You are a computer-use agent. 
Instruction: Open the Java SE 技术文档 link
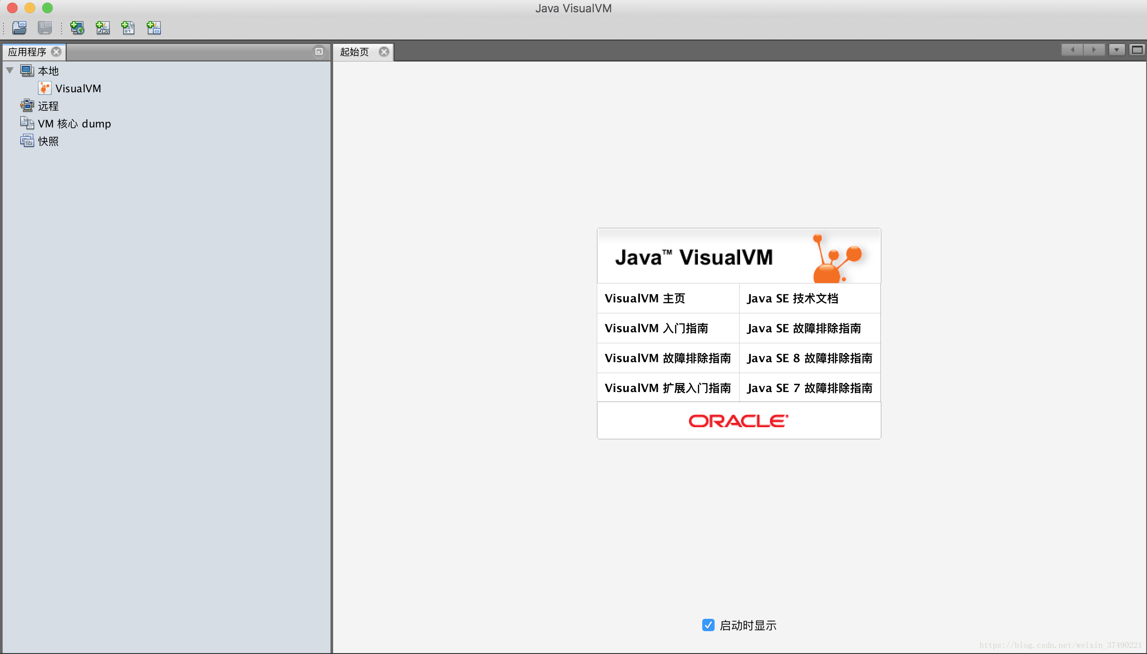point(792,298)
